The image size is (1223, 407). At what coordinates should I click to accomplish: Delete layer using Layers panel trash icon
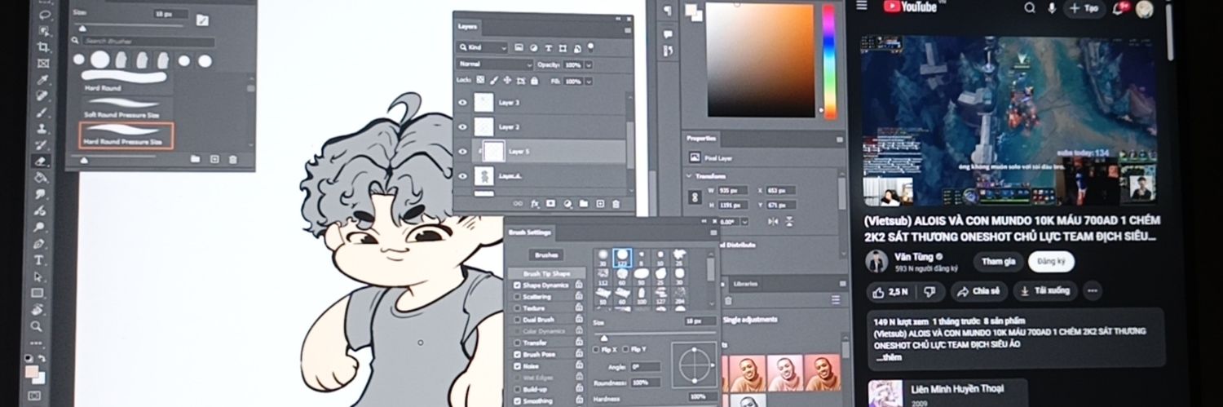tap(616, 203)
